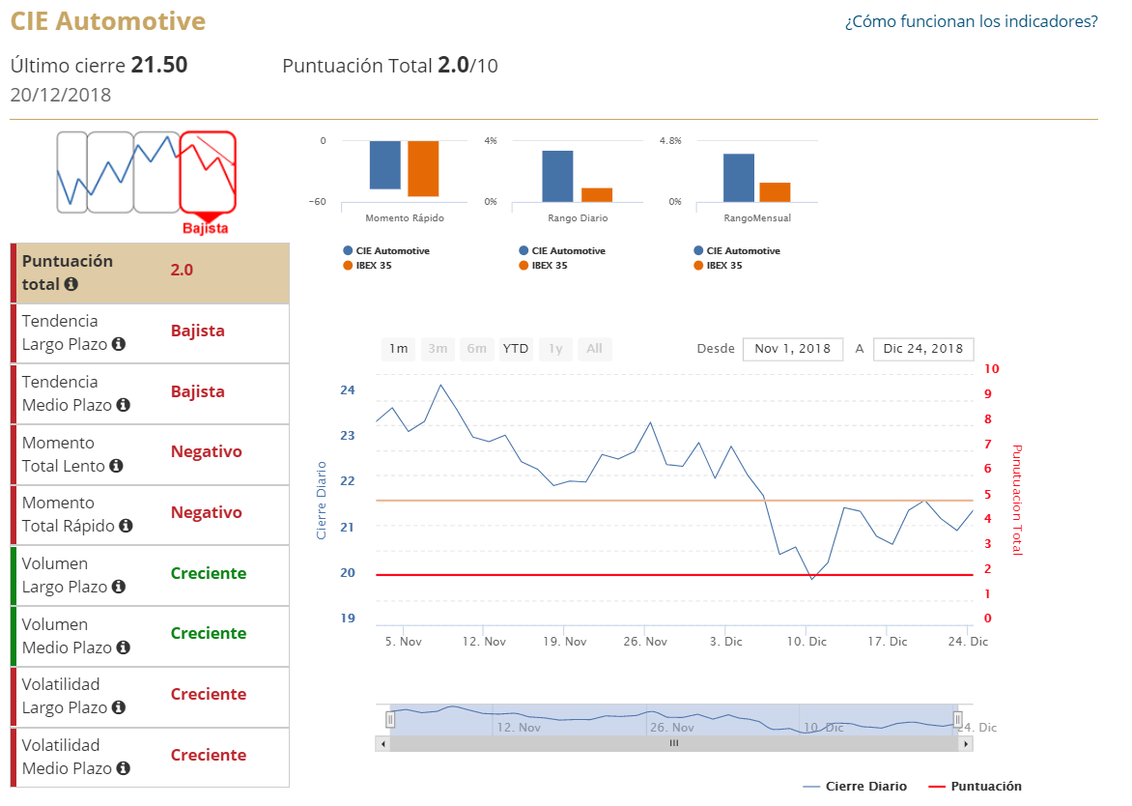This screenshot has width=1132, height=806.
Task: Show info for Volumen Medio Plazo
Action: 123,648
